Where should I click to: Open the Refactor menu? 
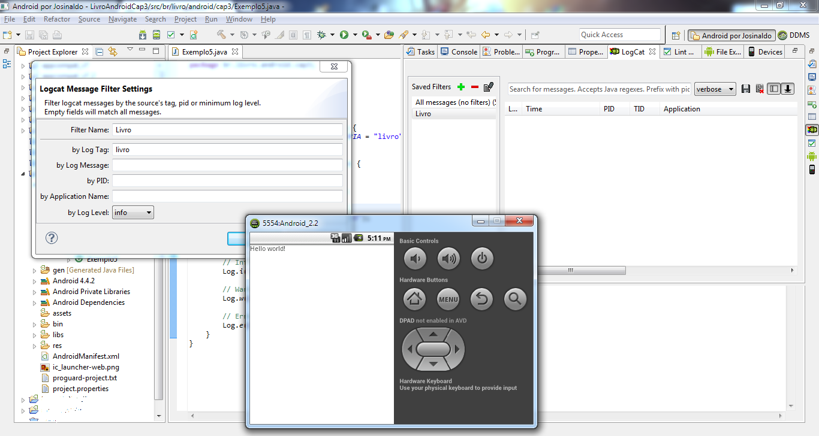pos(57,19)
